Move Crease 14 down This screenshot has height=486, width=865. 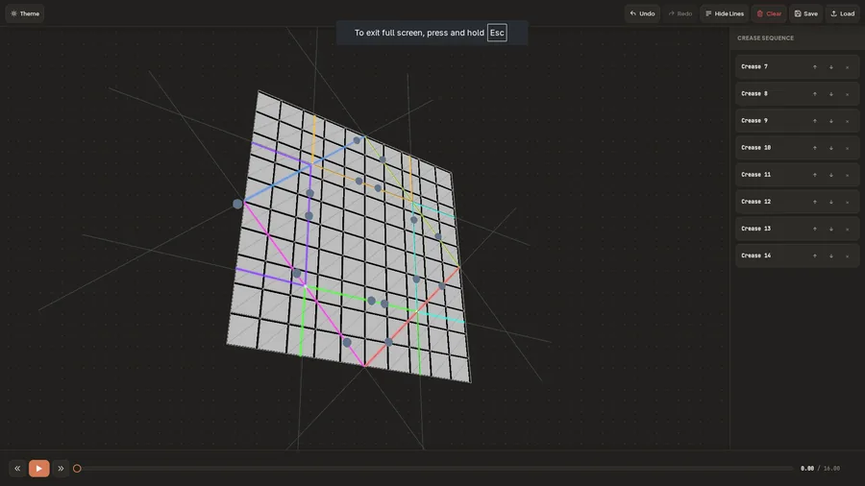(x=830, y=256)
